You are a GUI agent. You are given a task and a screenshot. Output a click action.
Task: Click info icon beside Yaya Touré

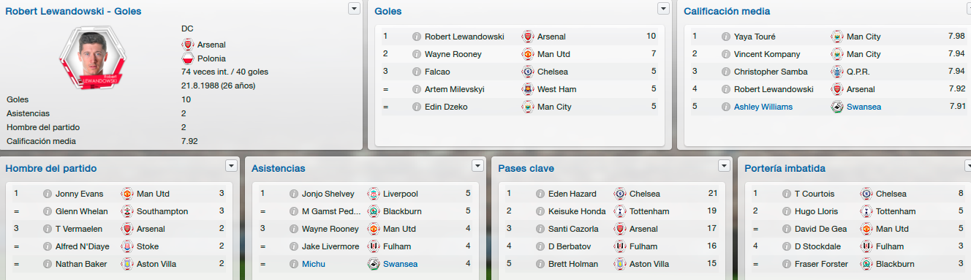tap(726, 37)
